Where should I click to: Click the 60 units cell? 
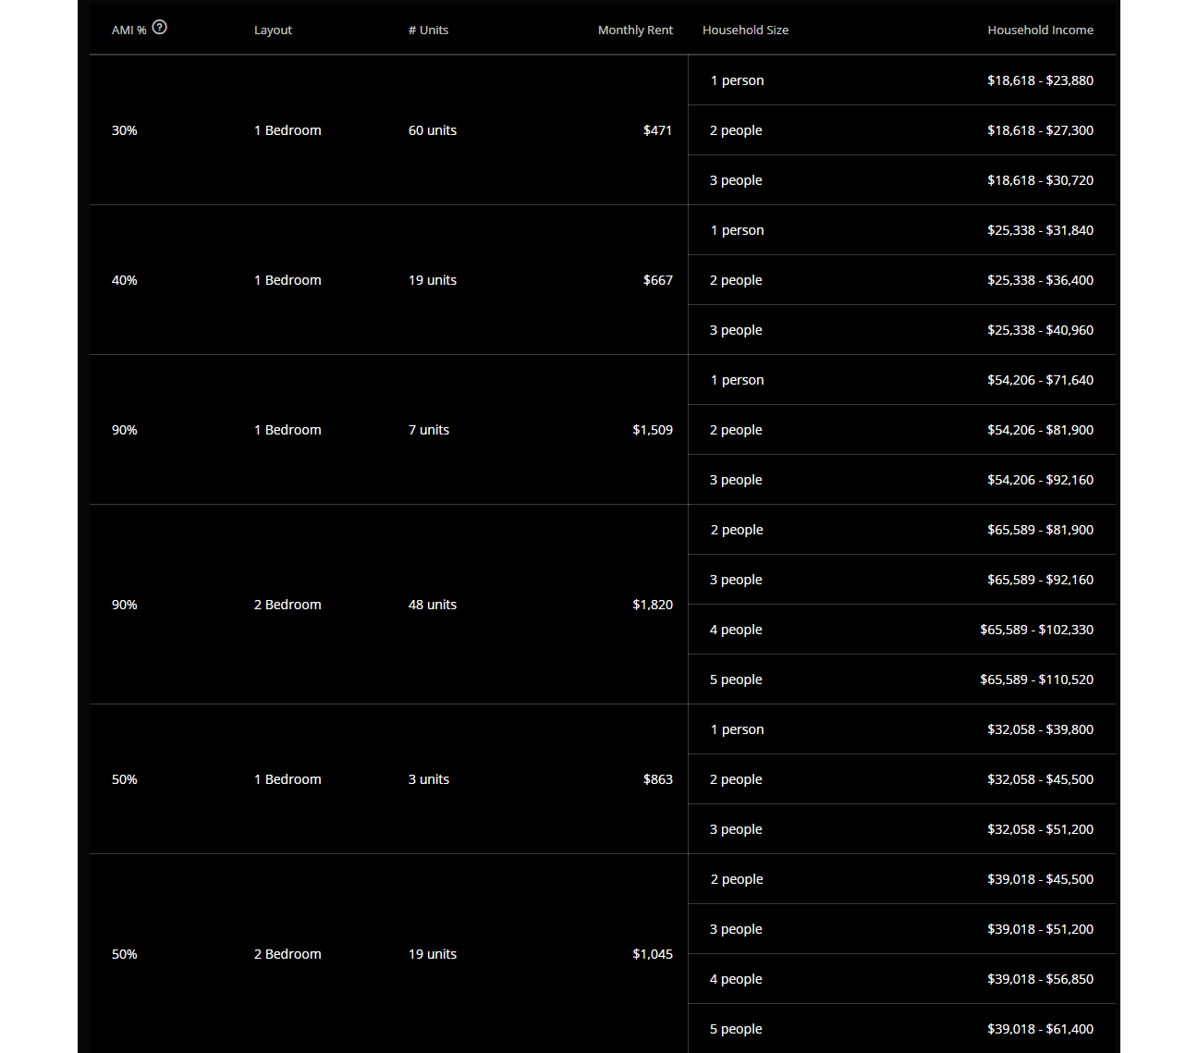[x=433, y=130]
